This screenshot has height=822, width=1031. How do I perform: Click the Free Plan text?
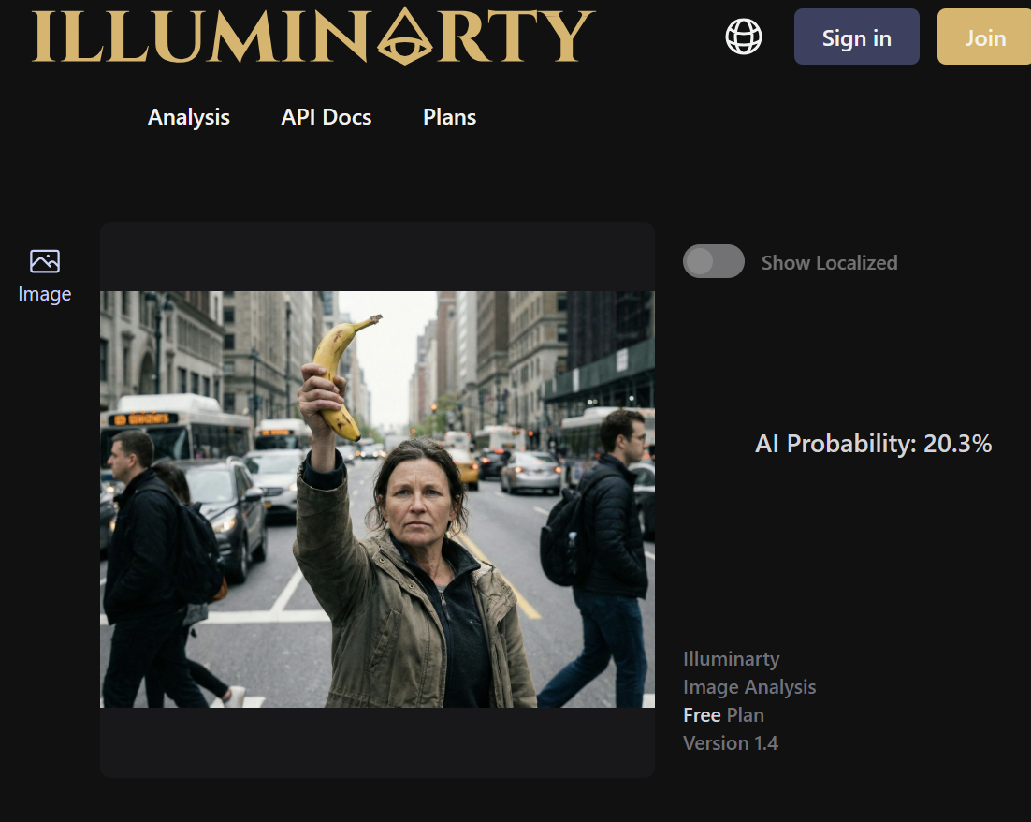[x=723, y=714]
